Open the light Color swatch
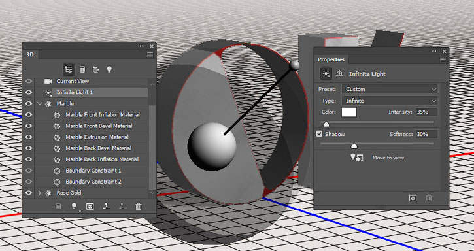Image resolution: width=474 pixels, height=251 pixels. tap(349, 112)
